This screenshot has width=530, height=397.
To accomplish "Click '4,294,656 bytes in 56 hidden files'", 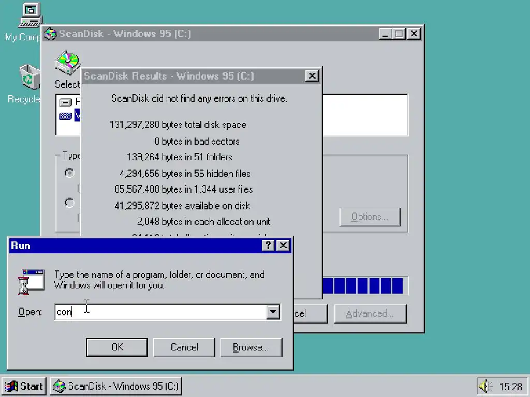I will [x=185, y=174].
